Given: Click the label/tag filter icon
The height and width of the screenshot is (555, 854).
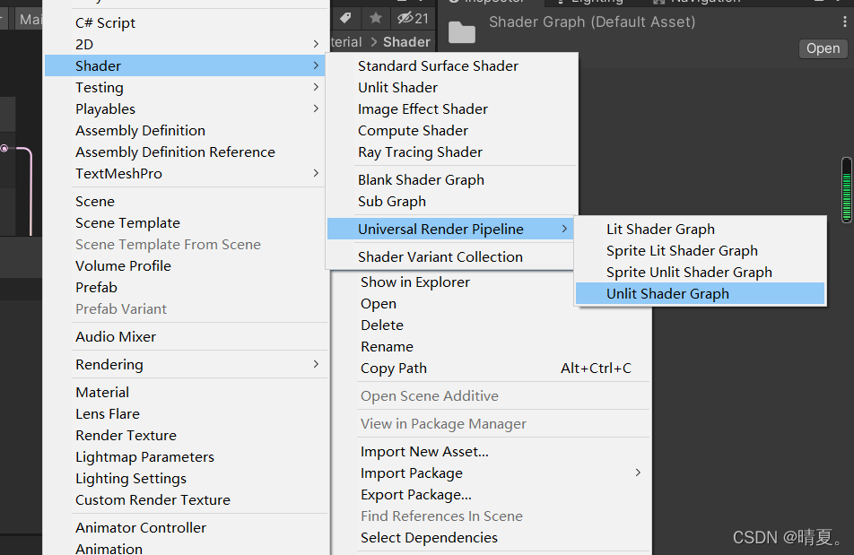Looking at the screenshot, I should point(345,19).
